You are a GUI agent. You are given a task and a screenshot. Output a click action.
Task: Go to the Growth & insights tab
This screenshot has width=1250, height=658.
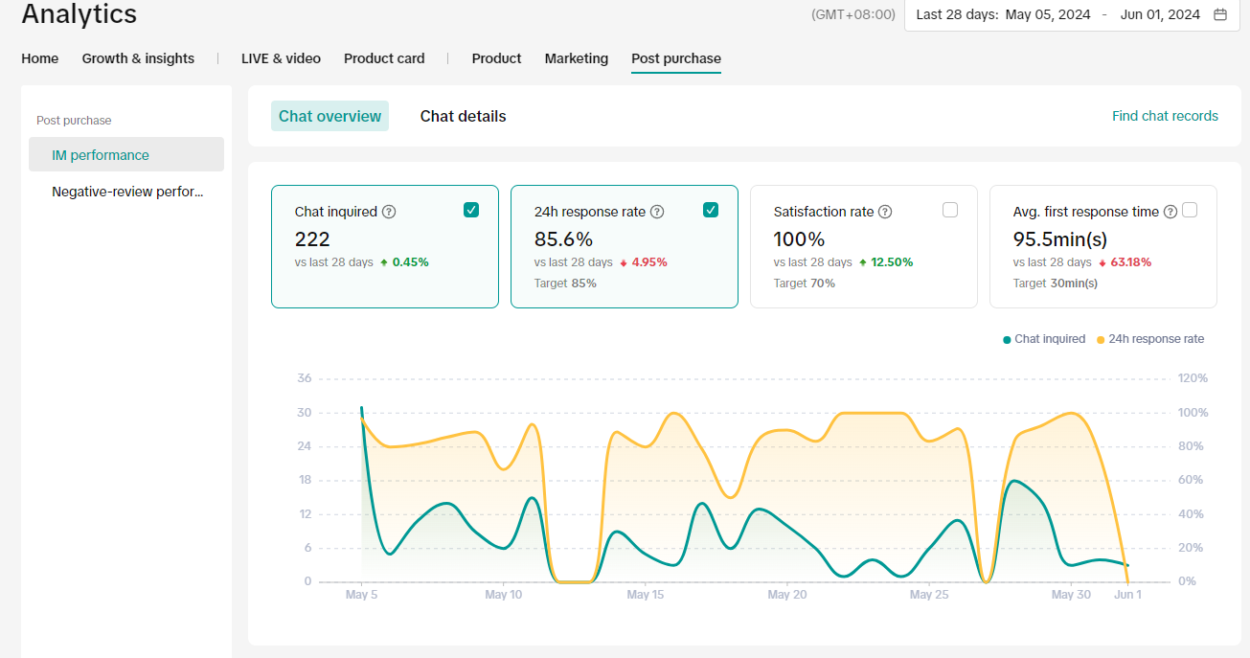[138, 58]
